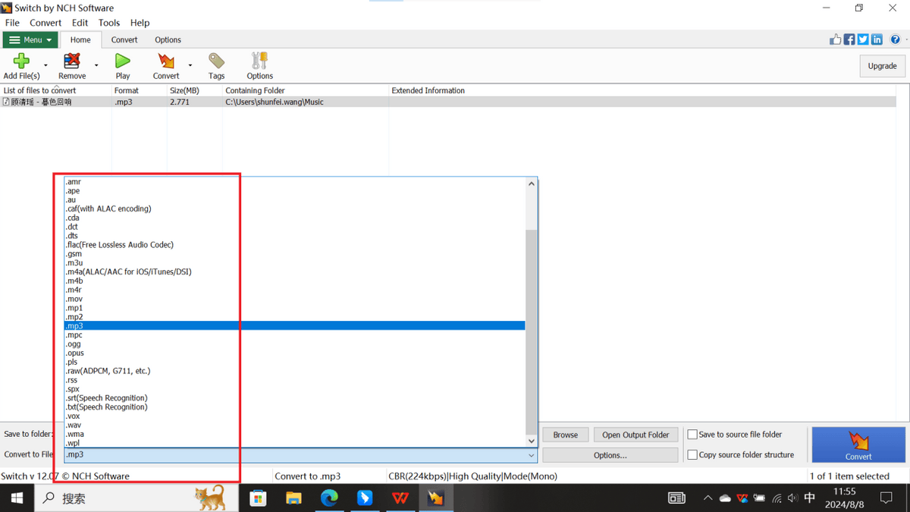The width and height of the screenshot is (910, 512).
Task: Open Microsoft Edge from the taskbar
Action: point(329,498)
